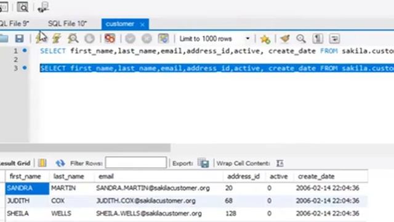Execute statement under cursor lightning icon

(x=57, y=38)
